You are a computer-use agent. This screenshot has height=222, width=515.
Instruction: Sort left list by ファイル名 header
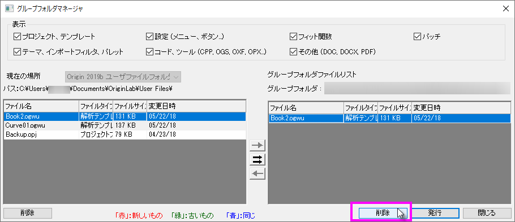pyautogui.click(x=41, y=106)
